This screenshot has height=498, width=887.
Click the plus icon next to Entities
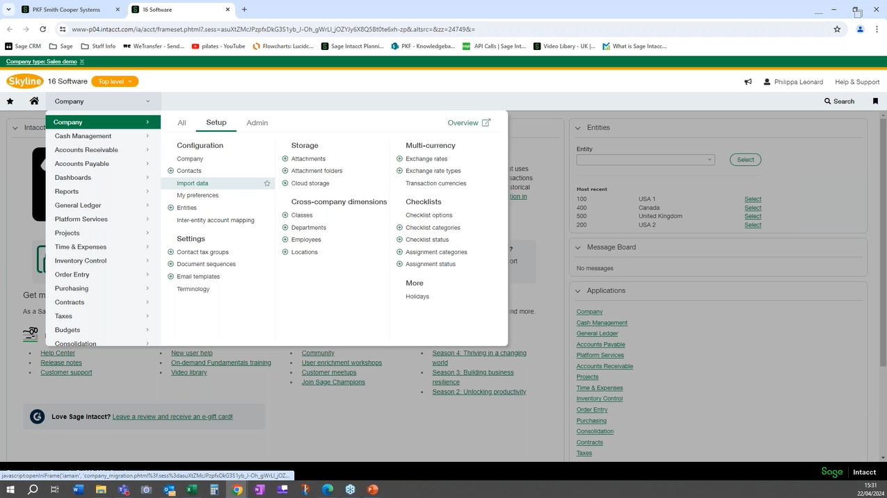pos(171,208)
